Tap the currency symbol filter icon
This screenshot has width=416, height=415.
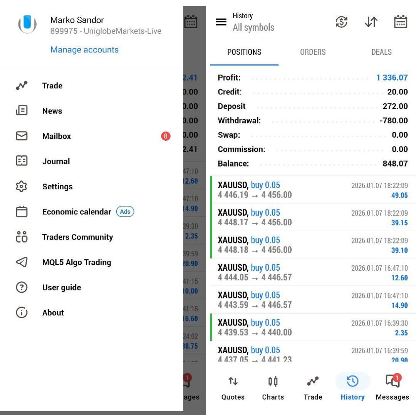pyautogui.click(x=341, y=22)
